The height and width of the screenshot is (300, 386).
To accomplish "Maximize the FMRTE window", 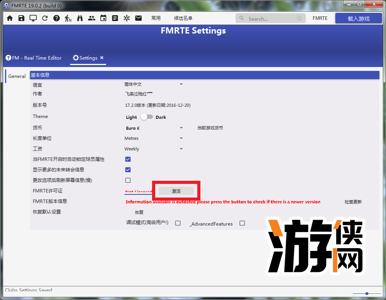I will 359,4.
